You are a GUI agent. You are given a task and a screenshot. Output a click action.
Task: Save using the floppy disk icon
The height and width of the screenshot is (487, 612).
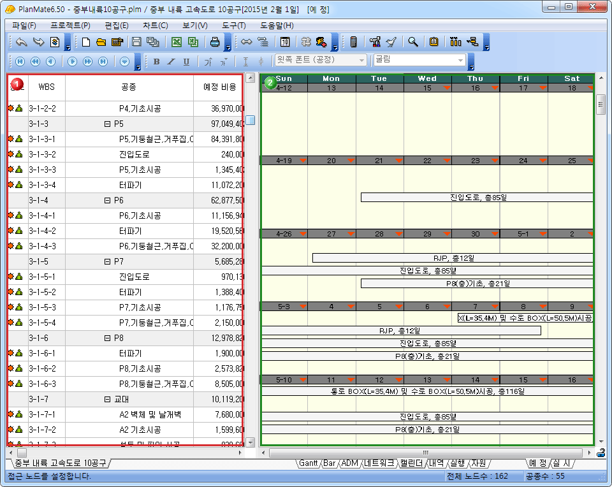(136, 42)
